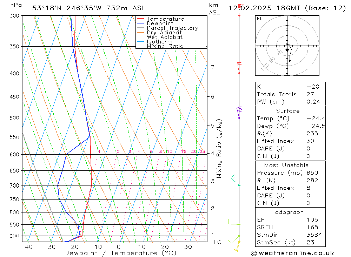Screen dimensions: 351x257
Task: Click the Totals Totals value 27
Action: point(310,94)
